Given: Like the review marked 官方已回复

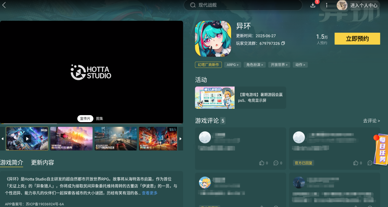Looking at the screenshot, I should coord(356,163).
